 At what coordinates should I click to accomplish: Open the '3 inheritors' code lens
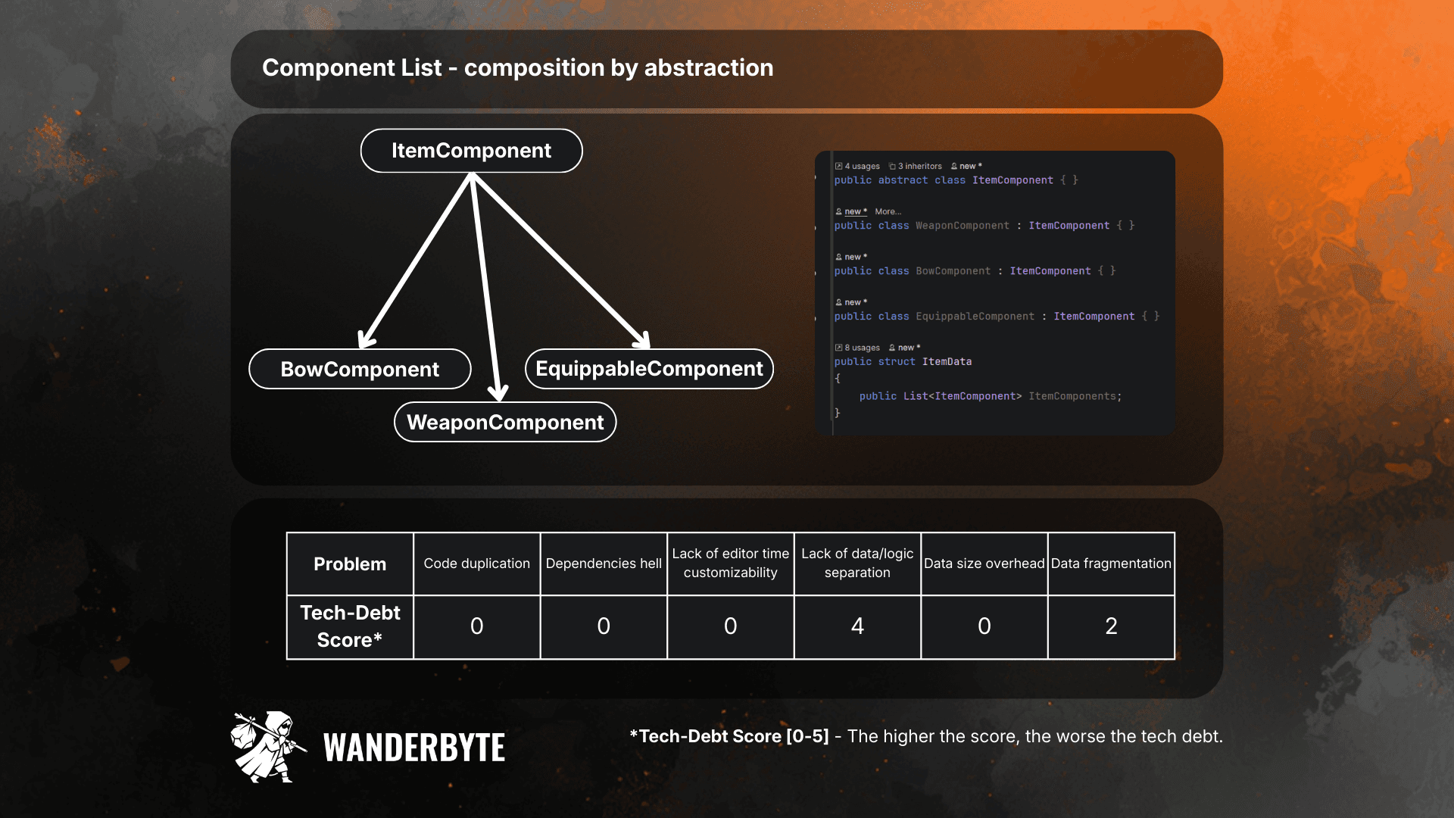click(x=919, y=166)
